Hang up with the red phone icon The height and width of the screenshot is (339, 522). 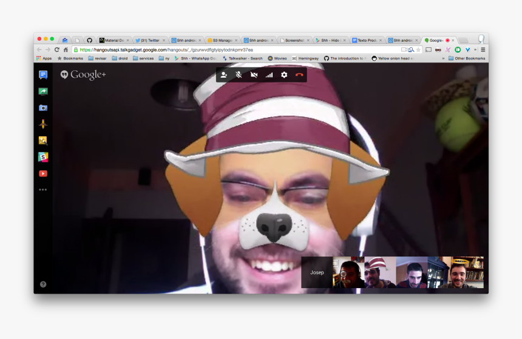tap(299, 75)
